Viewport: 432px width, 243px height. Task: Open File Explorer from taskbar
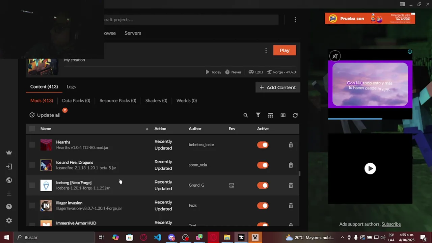pos(227,237)
